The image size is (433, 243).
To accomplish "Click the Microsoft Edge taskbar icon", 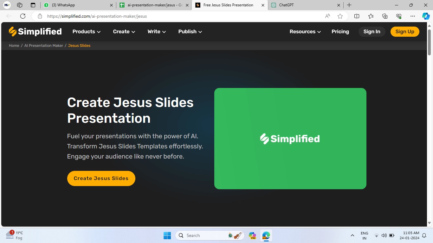I will click(266, 235).
